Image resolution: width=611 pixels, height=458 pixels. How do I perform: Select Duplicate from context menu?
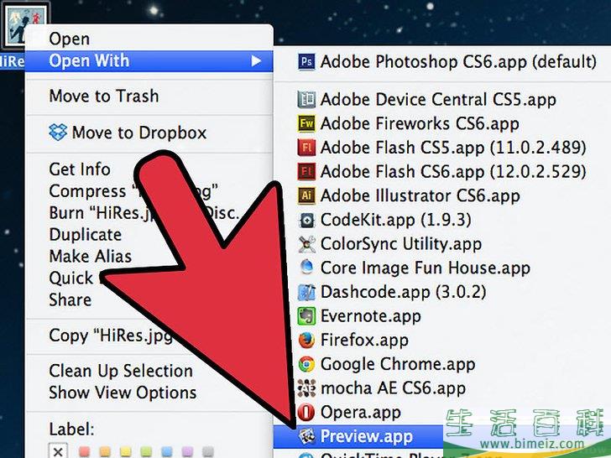tap(86, 235)
